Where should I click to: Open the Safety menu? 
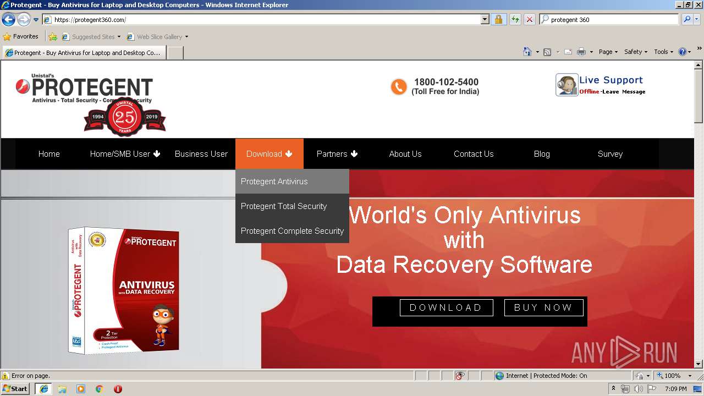click(x=636, y=52)
